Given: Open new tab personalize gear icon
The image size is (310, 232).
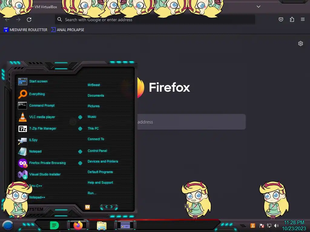Looking at the screenshot, I should click(x=301, y=43).
